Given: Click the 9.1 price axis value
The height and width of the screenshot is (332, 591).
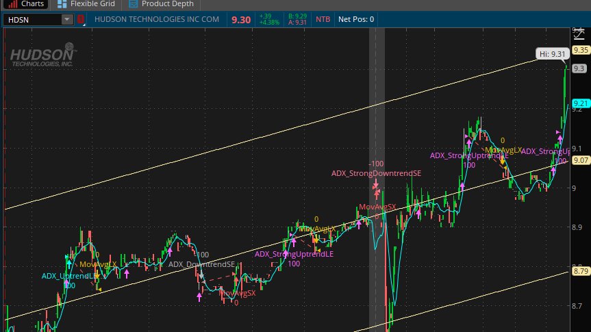Looking at the screenshot, I should (577, 149).
